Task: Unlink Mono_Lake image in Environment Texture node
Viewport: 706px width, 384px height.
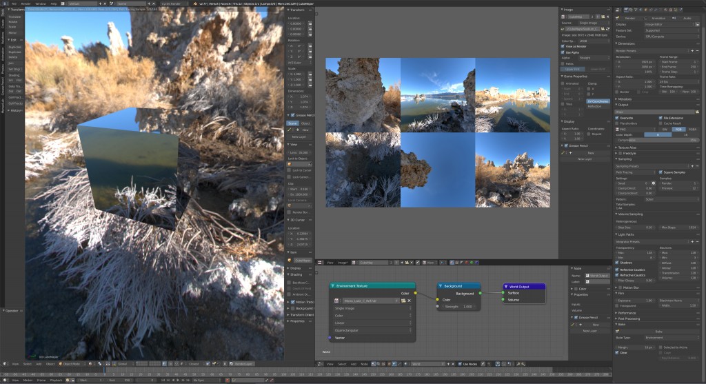Action: pos(410,301)
